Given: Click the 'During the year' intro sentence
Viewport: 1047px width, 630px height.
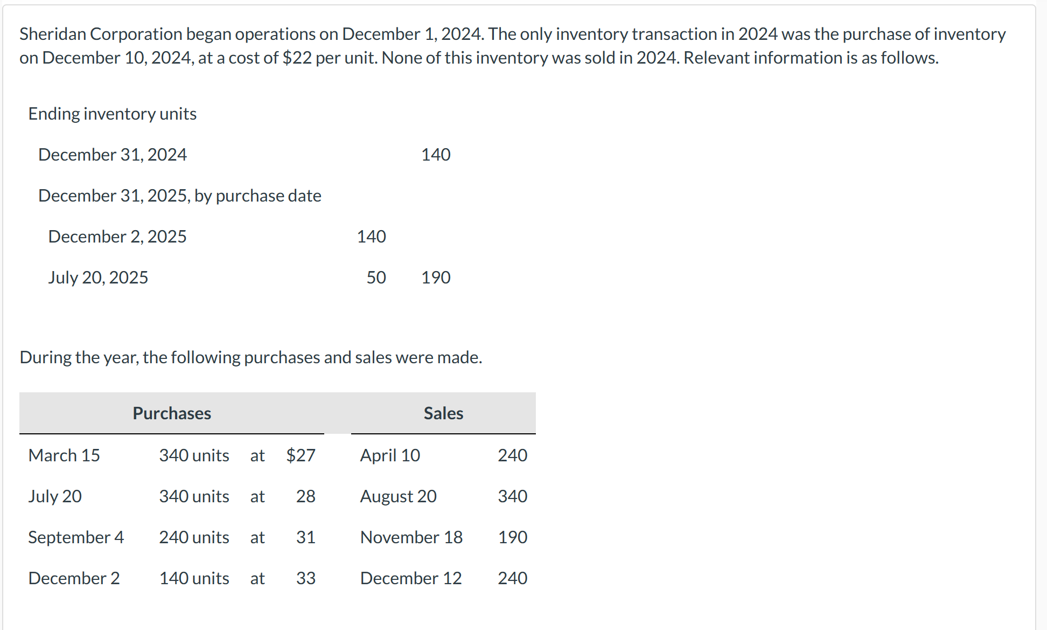Looking at the screenshot, I should 251,357.
